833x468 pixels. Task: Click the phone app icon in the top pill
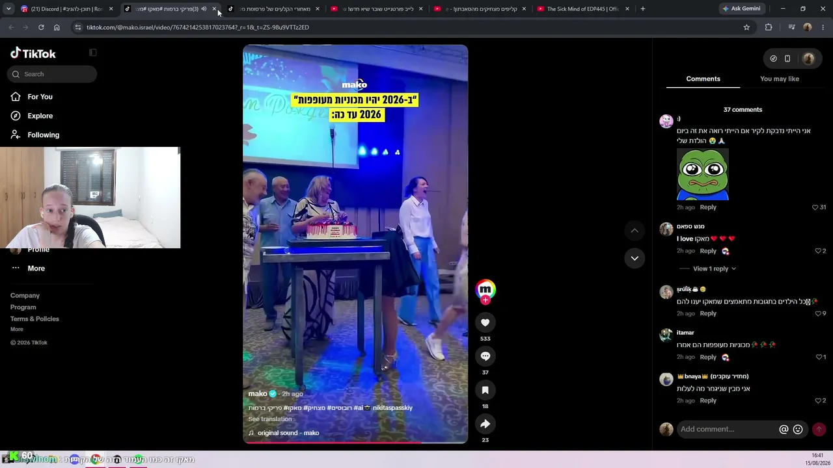tap(787, 58)
